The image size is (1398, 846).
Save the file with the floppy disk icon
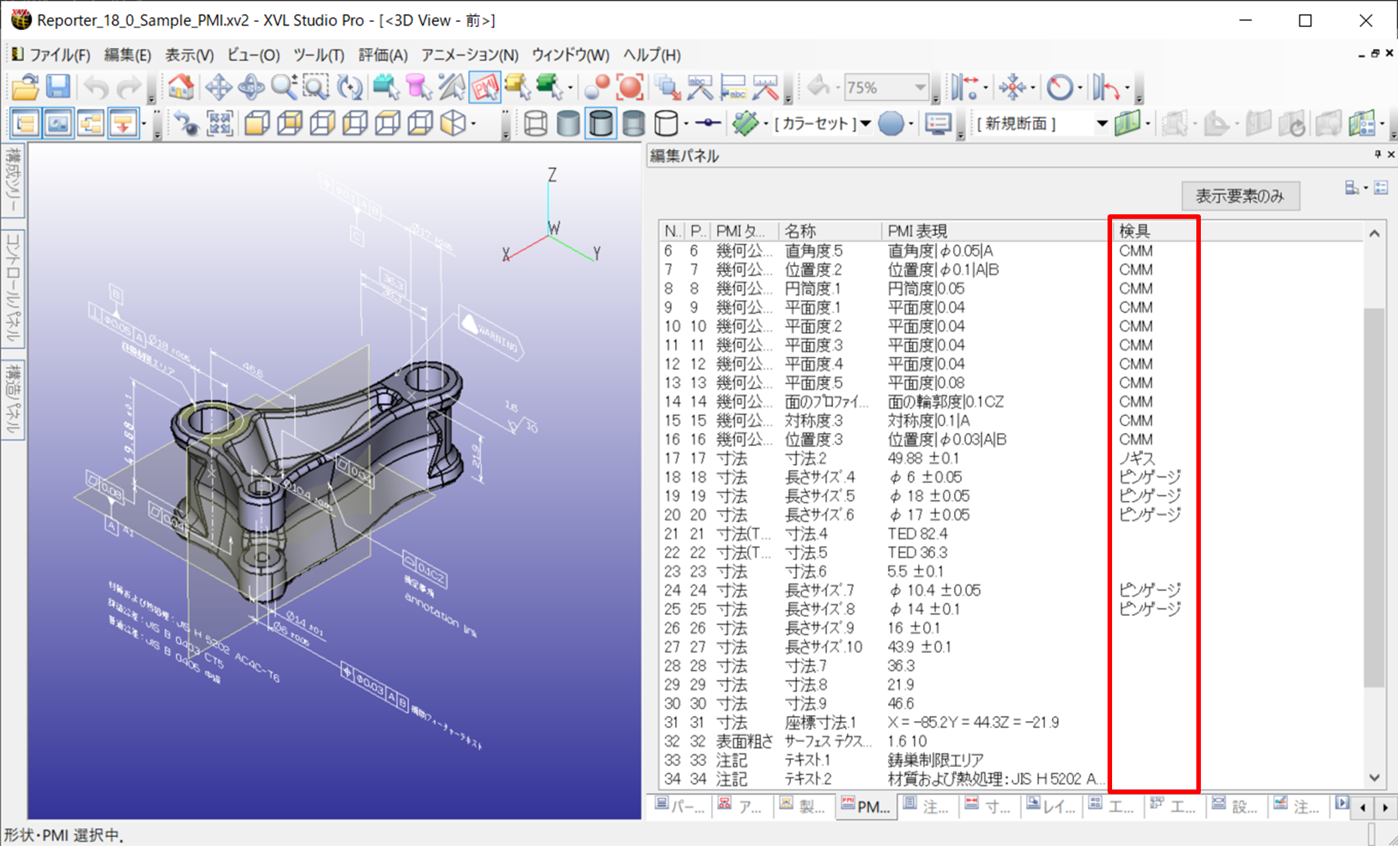pyautogui.click(x=58, y=88)
